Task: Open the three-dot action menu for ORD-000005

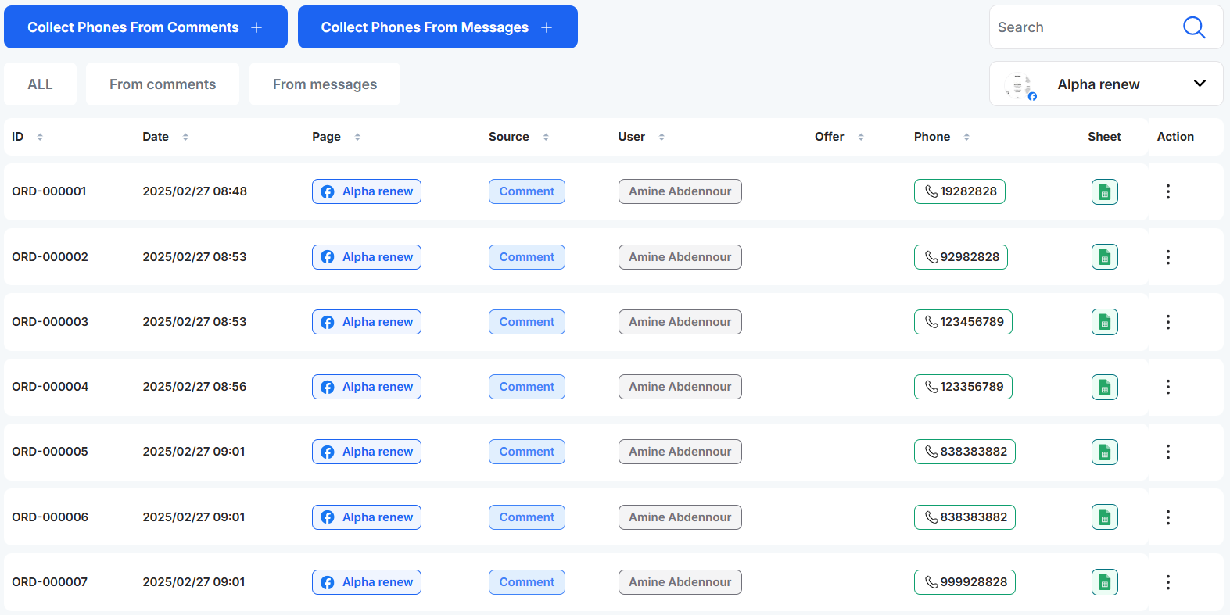Action: click(x=1167, y=452)
